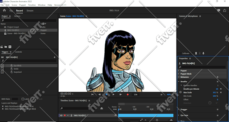Click the Stop playback button
The width and height of the screenshot is (229, 122).
tap(106, 94)
